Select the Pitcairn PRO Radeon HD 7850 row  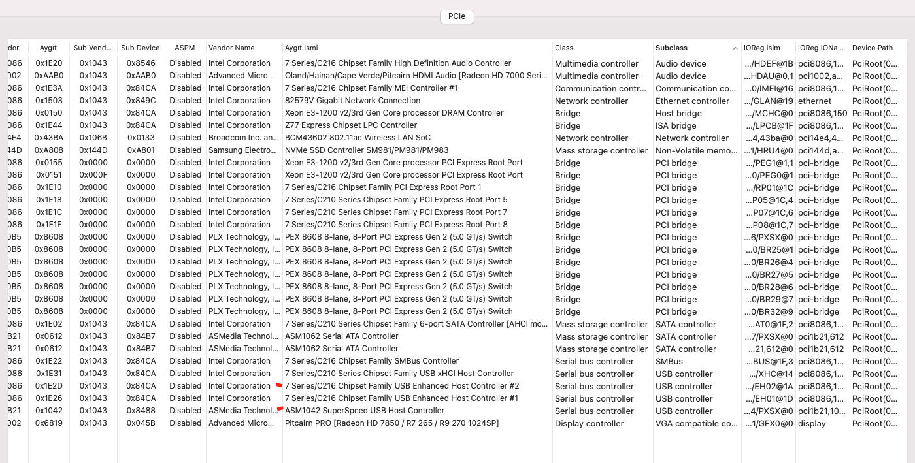click(x=391, y=423)
